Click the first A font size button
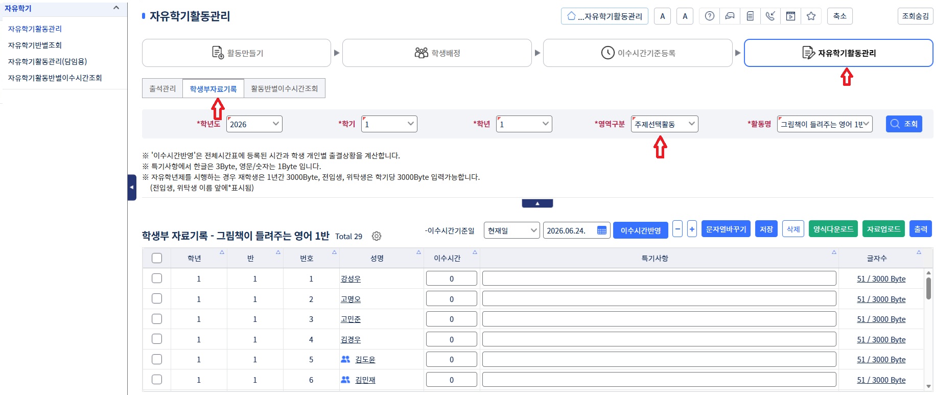 (663, 16)
